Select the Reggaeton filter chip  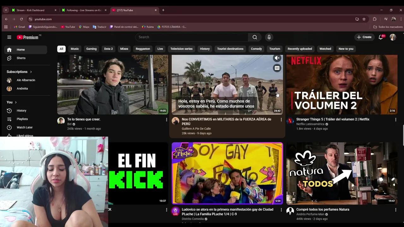[x=143, y=49]
